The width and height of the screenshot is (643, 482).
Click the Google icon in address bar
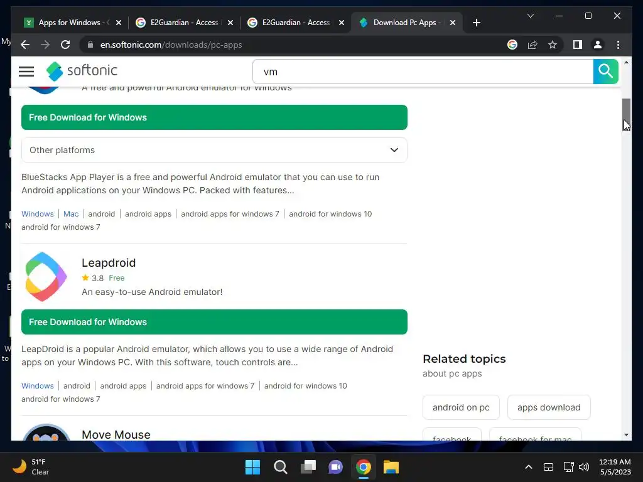[512, 45]
